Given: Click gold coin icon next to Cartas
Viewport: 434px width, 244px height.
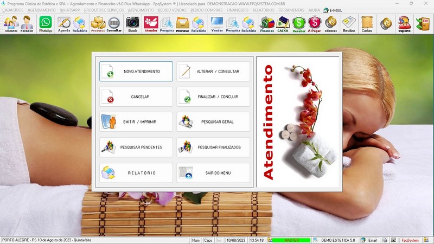Looking at the screenshot, I should pyautogui.click(x=386, y=24).
